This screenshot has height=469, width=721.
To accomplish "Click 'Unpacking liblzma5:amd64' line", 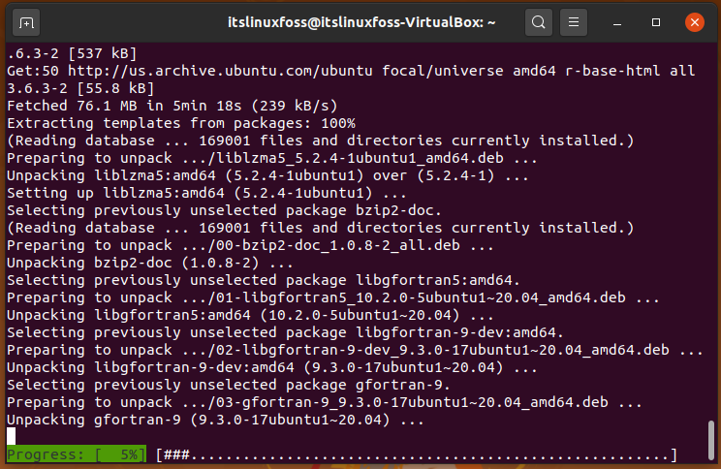I will (x=267, y=175).
